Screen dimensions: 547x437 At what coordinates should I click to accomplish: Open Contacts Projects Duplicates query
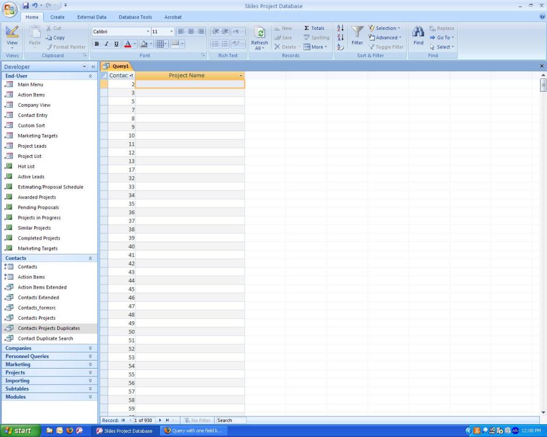coord(49,328)
